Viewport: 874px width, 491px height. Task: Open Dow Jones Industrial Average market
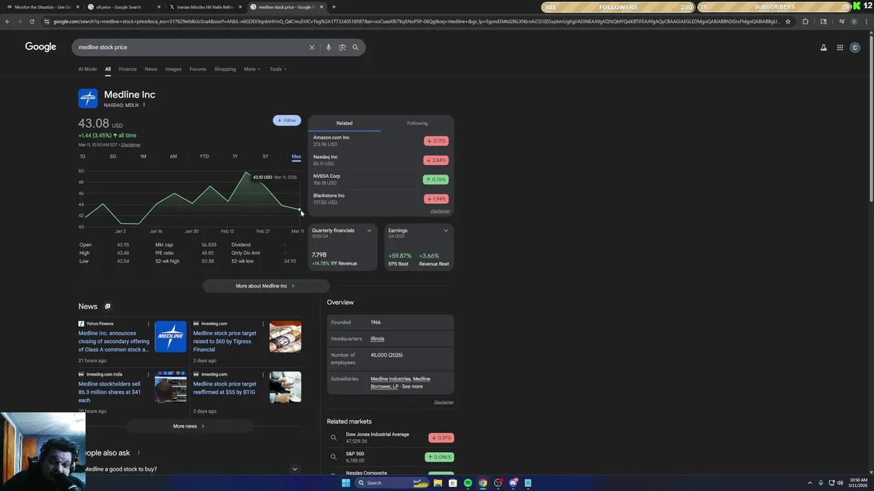[x=391, y=438]
